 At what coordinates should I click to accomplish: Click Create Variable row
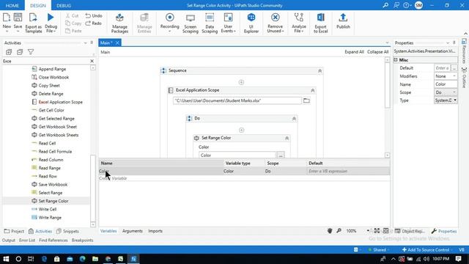click(244, 178)
